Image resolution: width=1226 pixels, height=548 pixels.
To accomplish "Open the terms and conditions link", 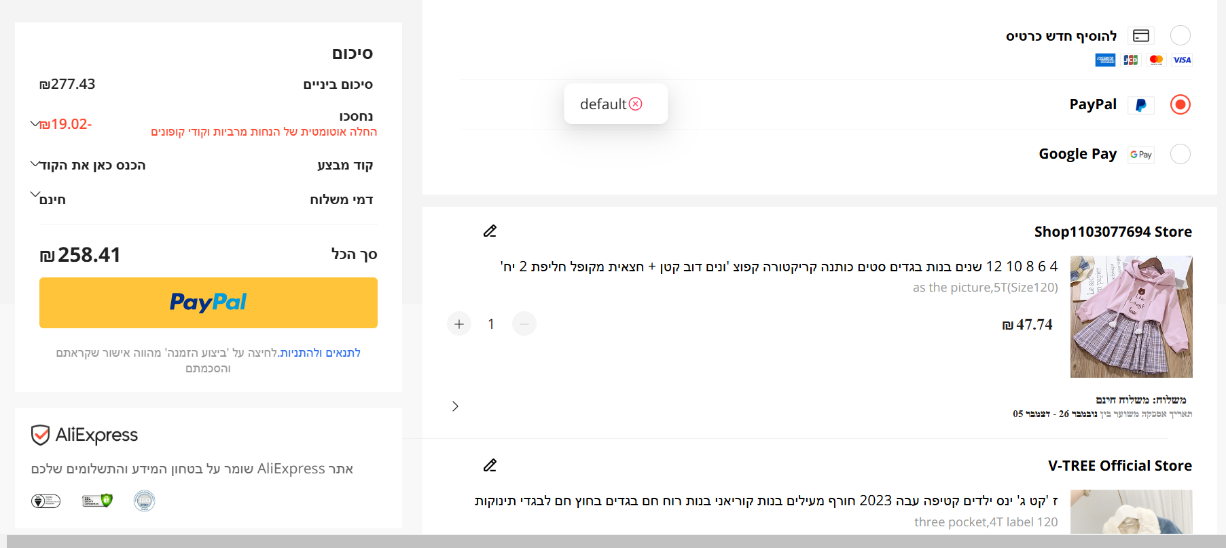I will (320, 353).
